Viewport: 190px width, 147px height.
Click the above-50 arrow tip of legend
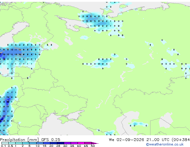pyautogui.click(x=95, y=143)
